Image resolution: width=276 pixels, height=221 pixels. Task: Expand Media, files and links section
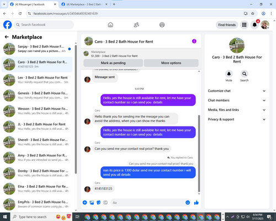[237, 110]
